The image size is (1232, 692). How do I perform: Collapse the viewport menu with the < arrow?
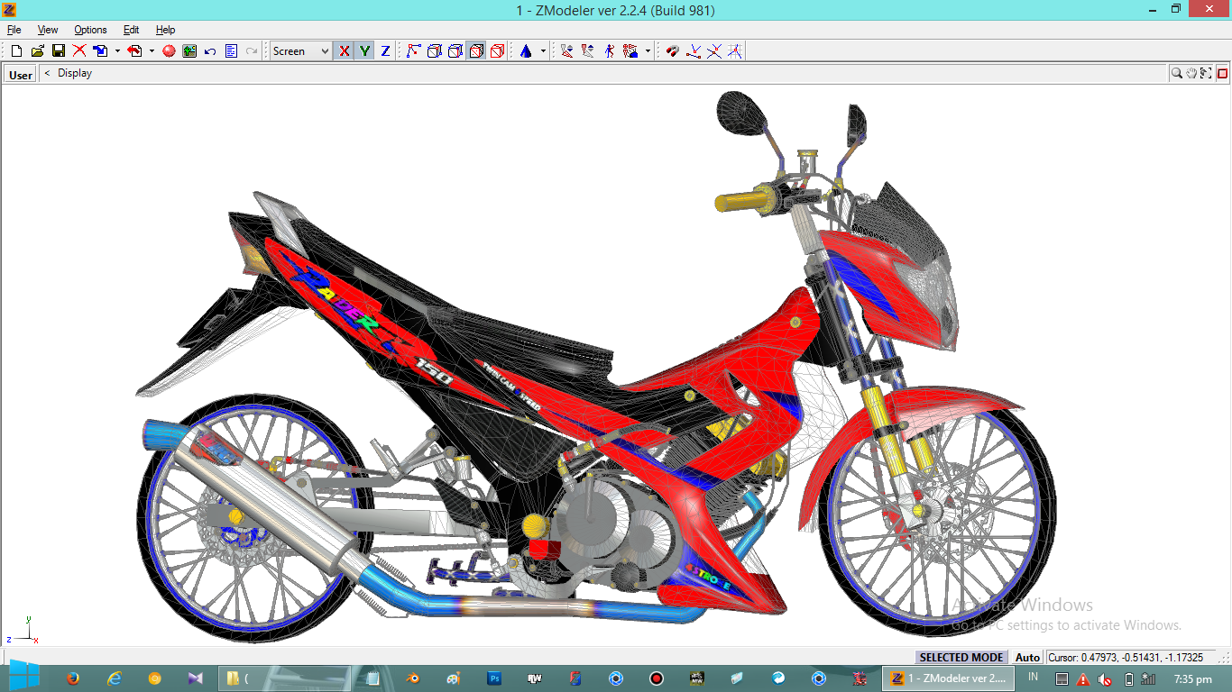(47, 73)
